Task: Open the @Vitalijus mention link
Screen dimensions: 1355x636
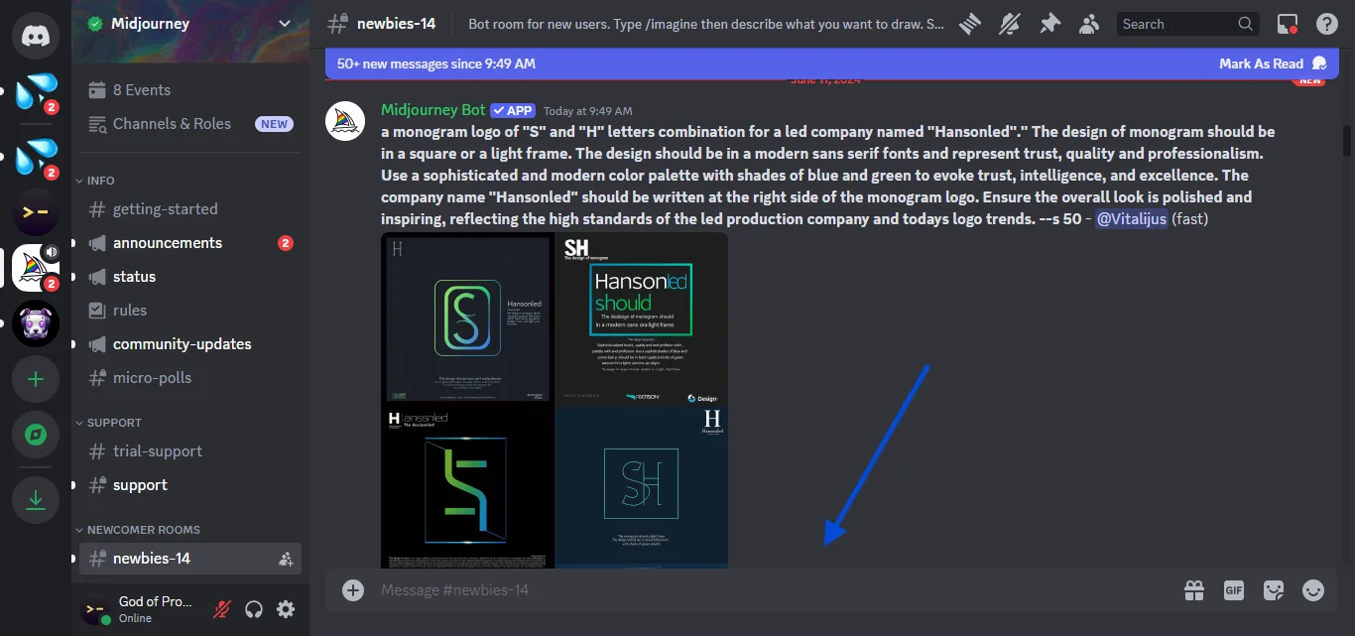Action: (x=1132, y=218)
